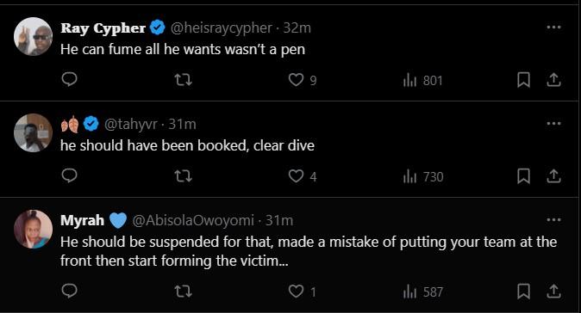This screenshot has height=313, width=581.
Task: Share Ray Cypher's tweet
Action: [x=553, y=80]
